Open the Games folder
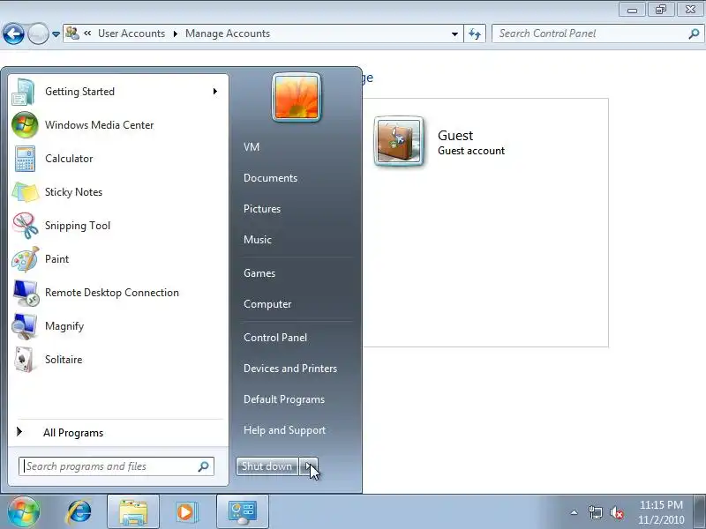706x529 pixels. tap(259, 273)
